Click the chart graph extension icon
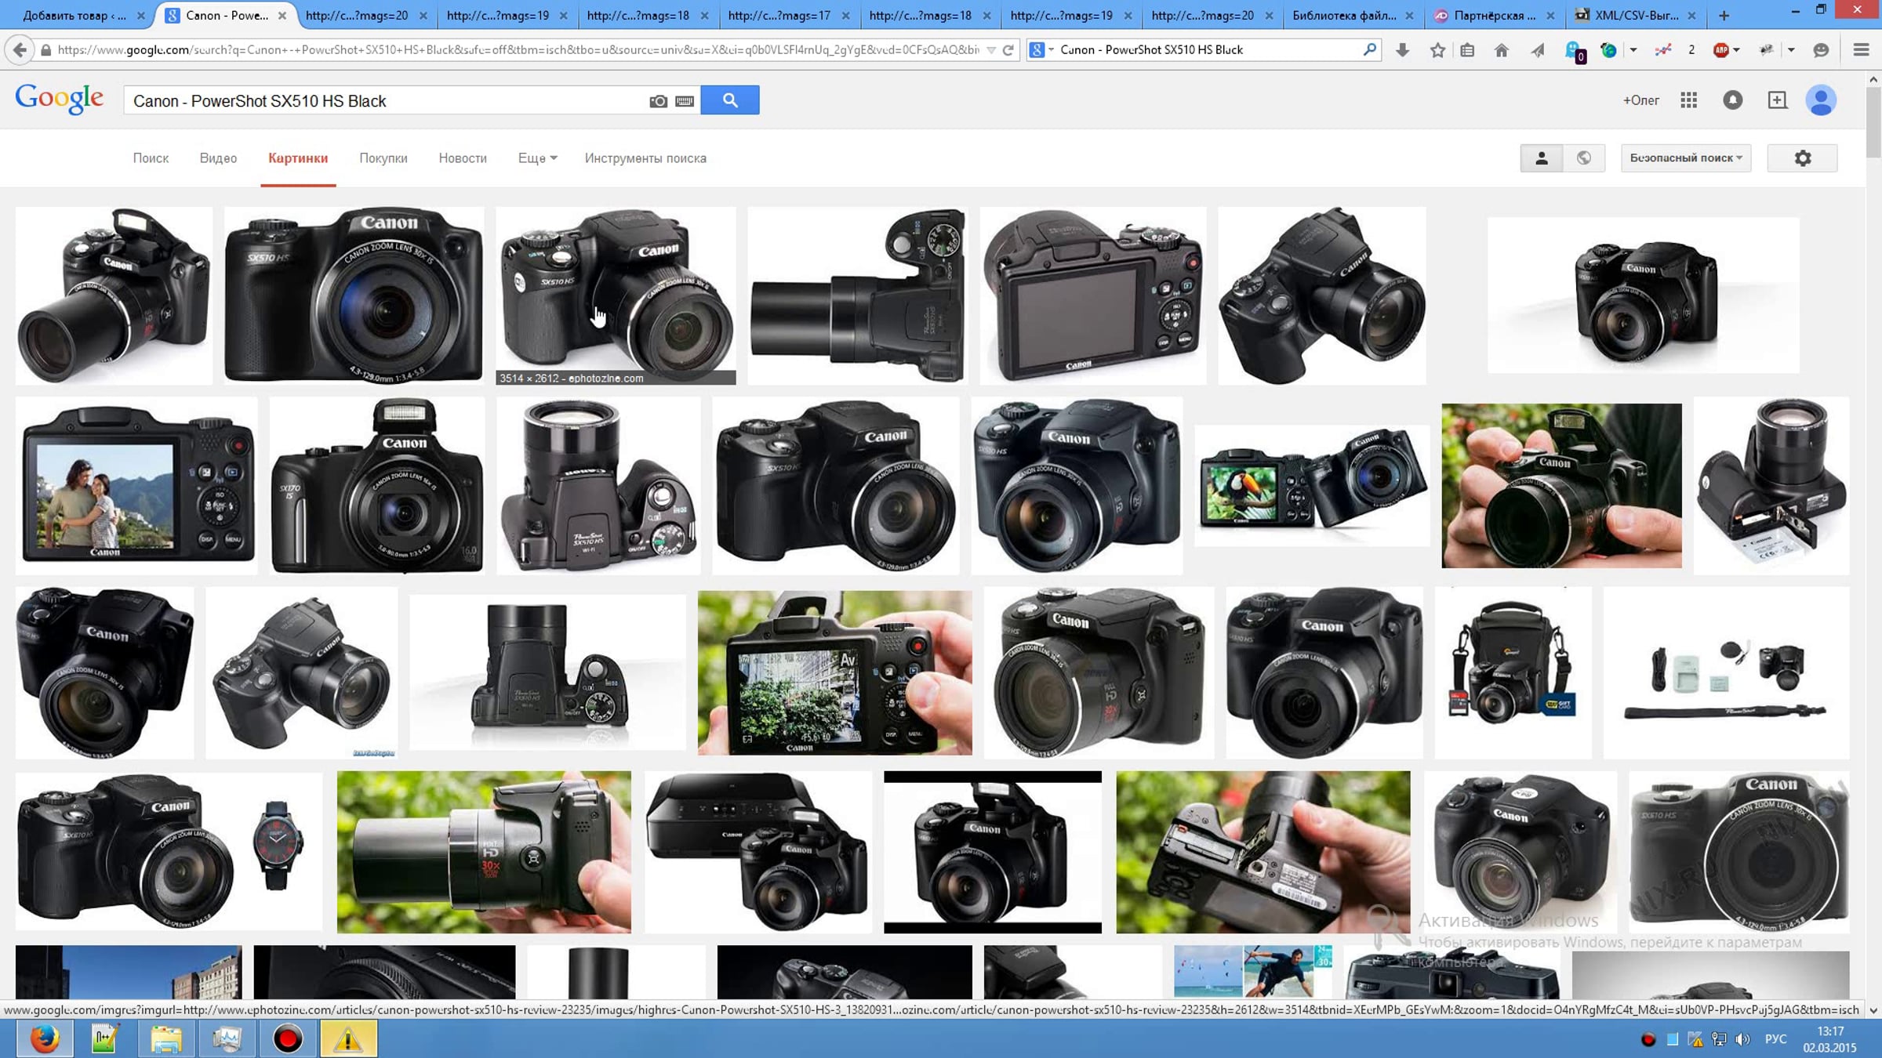Screen dimensions: 1882x1058 (1662, 50)
